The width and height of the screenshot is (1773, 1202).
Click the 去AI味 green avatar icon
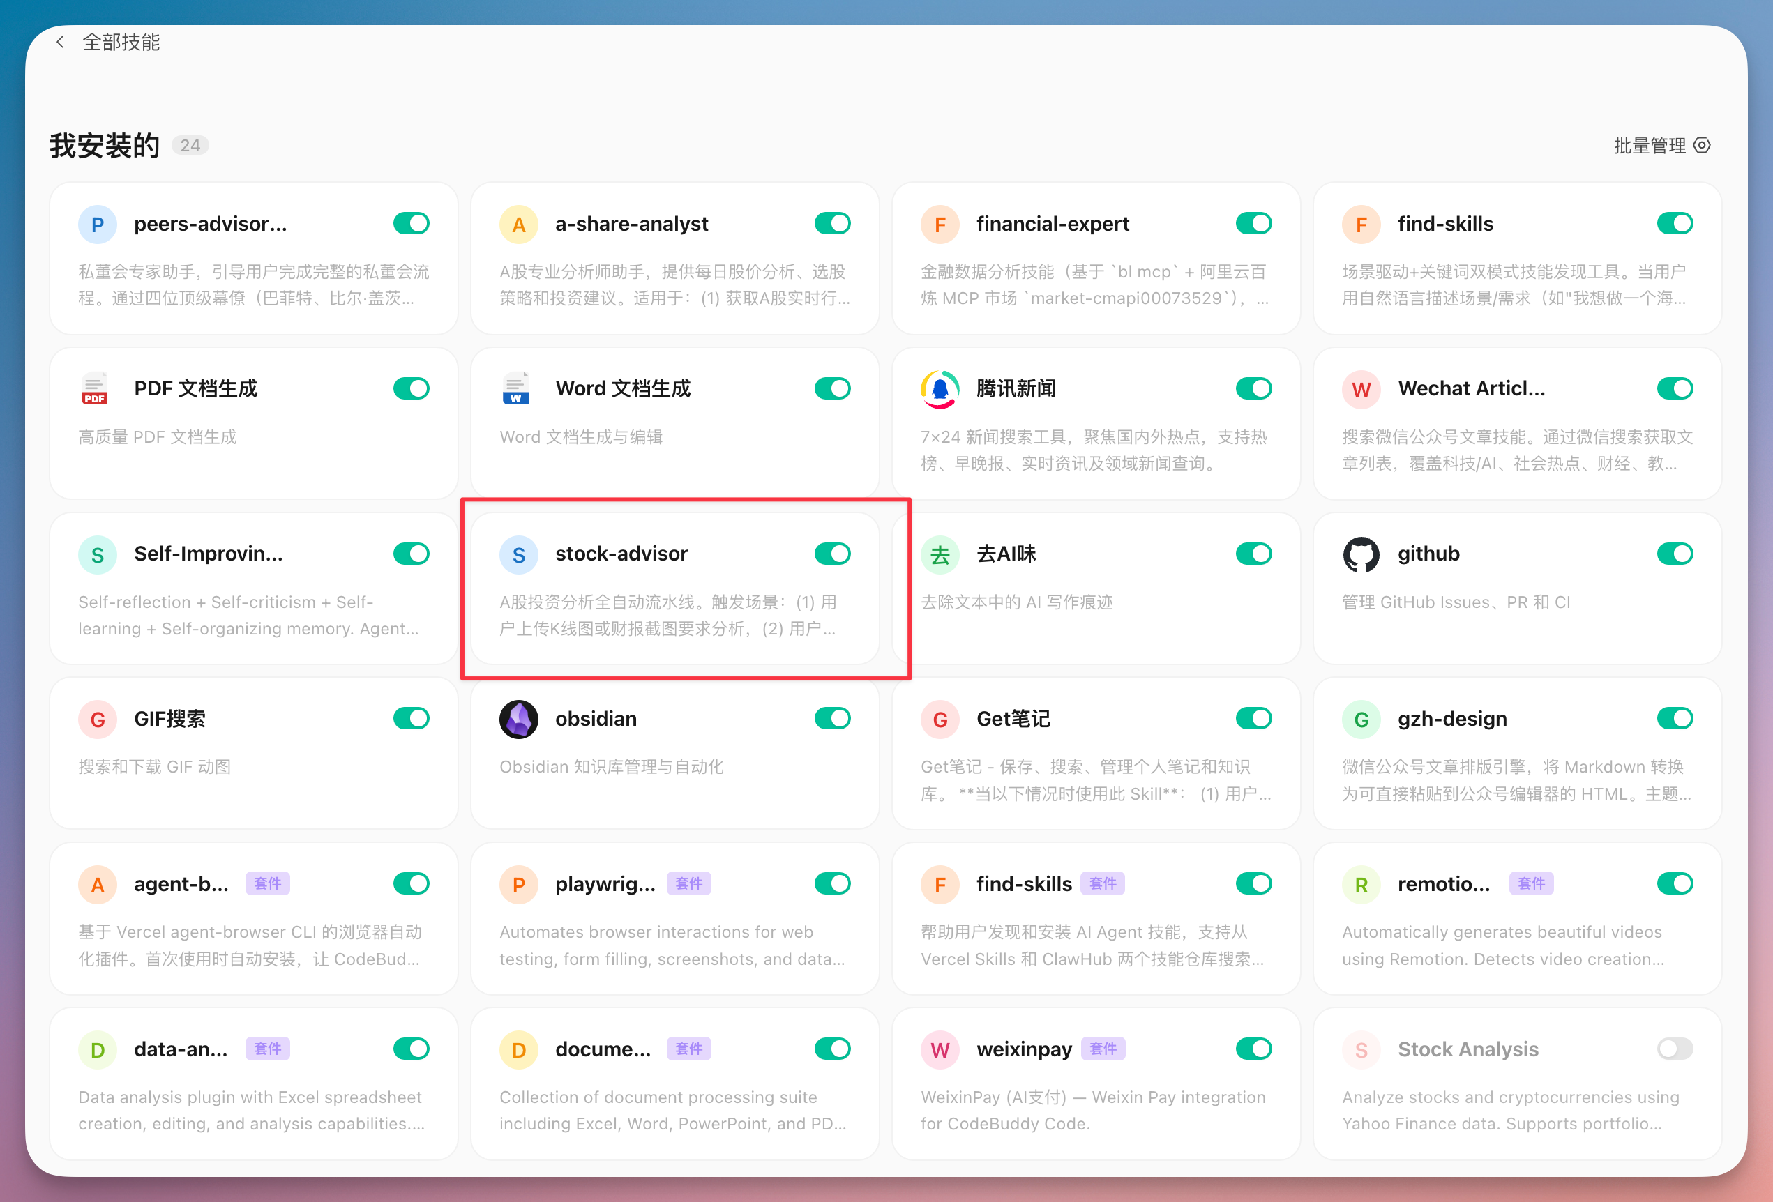(940, 554)
